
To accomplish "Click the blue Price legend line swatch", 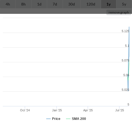I will click(x=48, y=119).
